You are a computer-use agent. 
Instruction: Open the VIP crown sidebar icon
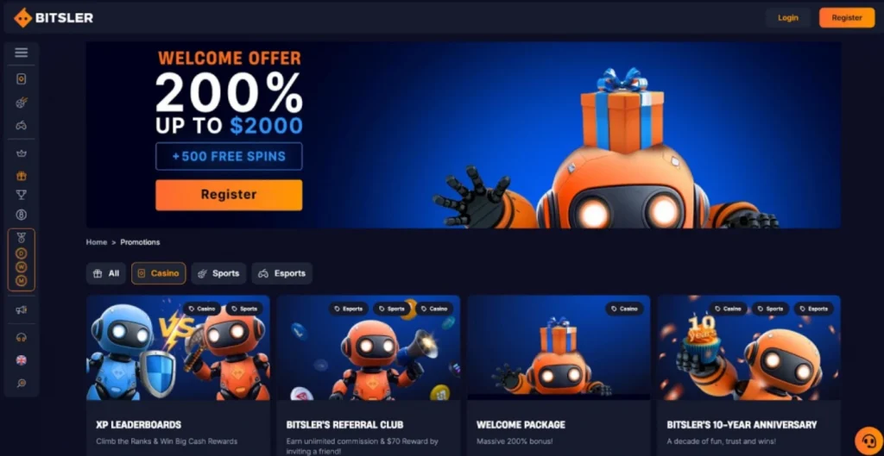click(x=22, y=153)
